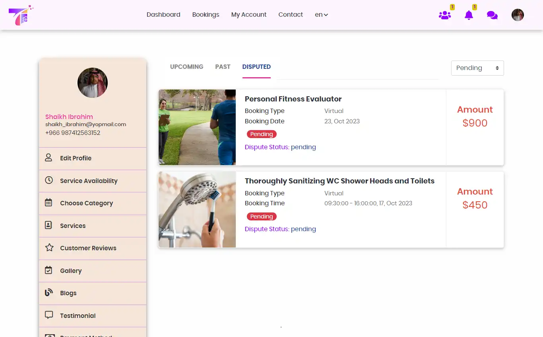Click the star icon next to Customer Reviews
This screenshot has height=337, width=543.
pyautogui.click(x=48, y=247)
